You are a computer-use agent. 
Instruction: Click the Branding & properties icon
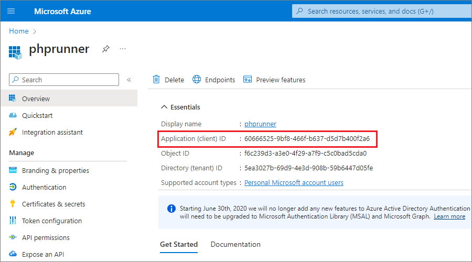(13, 170)
